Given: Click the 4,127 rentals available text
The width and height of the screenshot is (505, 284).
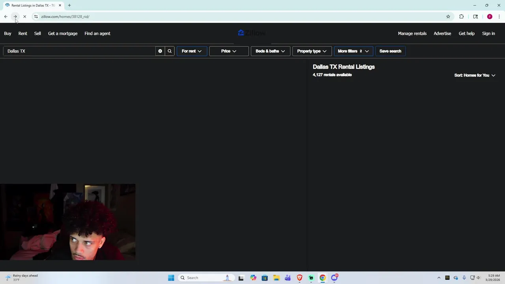Looking at the screenshot, I should point(332,75).
